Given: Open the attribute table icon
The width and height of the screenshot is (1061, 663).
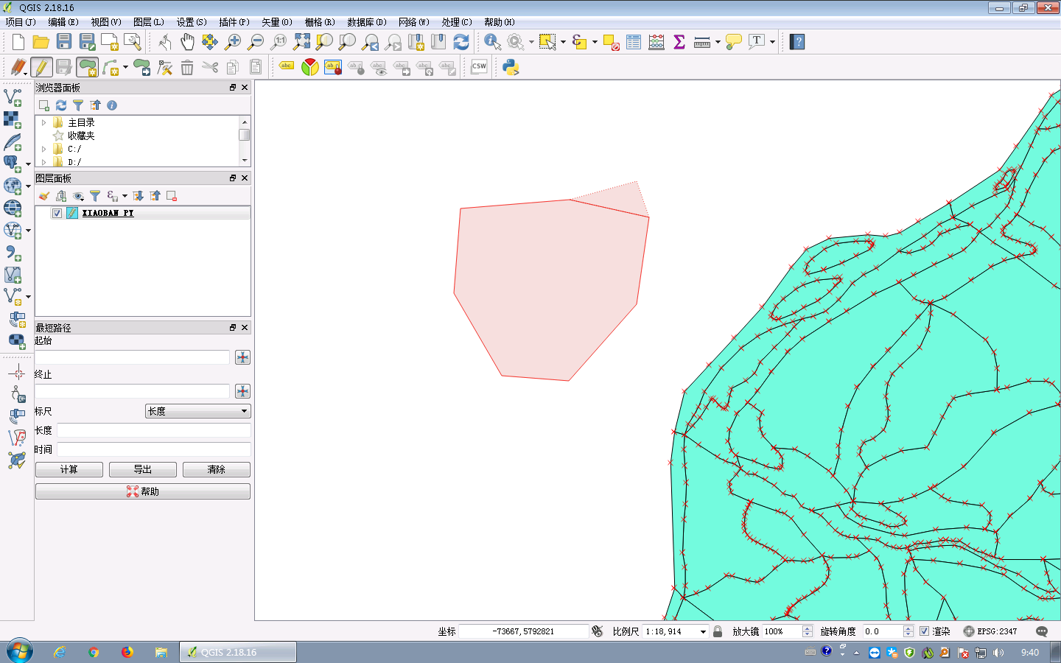Looking at the screenshot, I should [634, 42].
